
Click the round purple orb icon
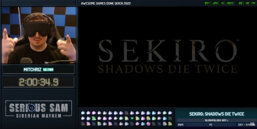click(x=149, y=123)
